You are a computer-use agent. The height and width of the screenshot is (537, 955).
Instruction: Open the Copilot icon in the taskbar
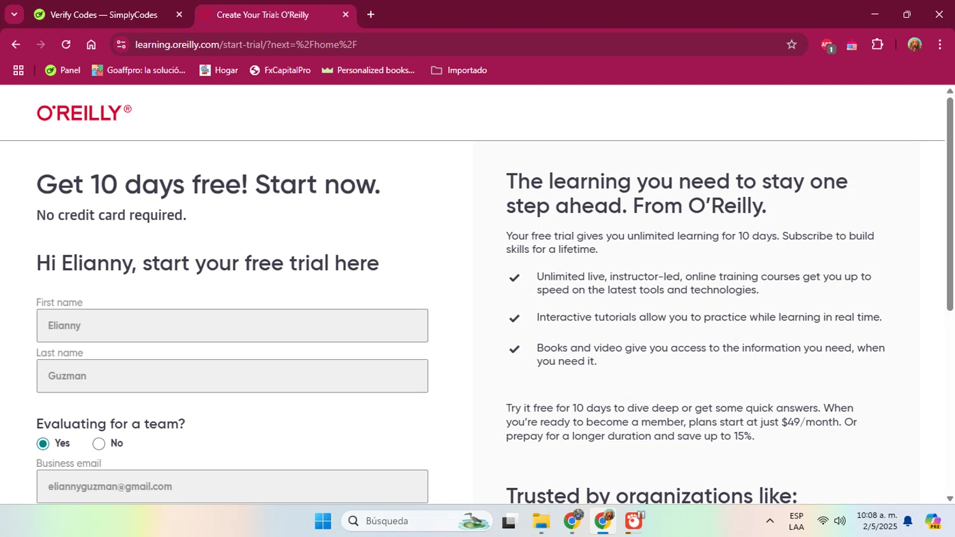pyautogui.click(x=933, y=521)
